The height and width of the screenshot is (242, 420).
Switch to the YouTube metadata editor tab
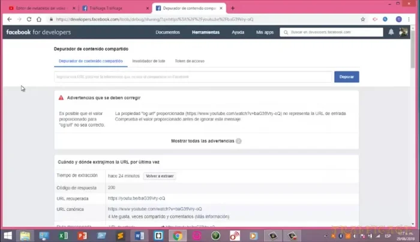pos(37,8)
